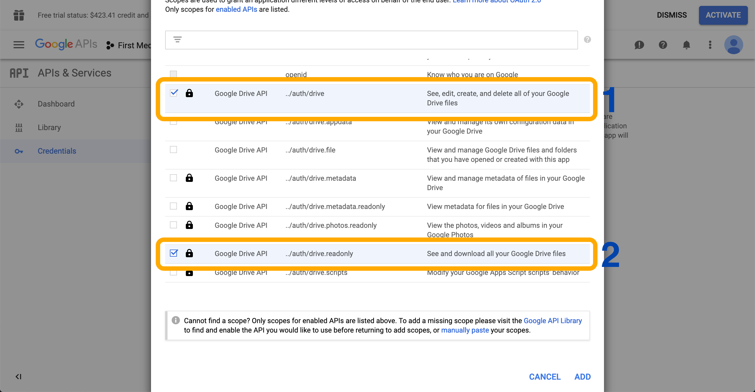Image resolution: width=755 pixels, height=392 pixels.
Task: Open the hamburger navigation menu
Action: pyautogui.click(x=19, y=45)
